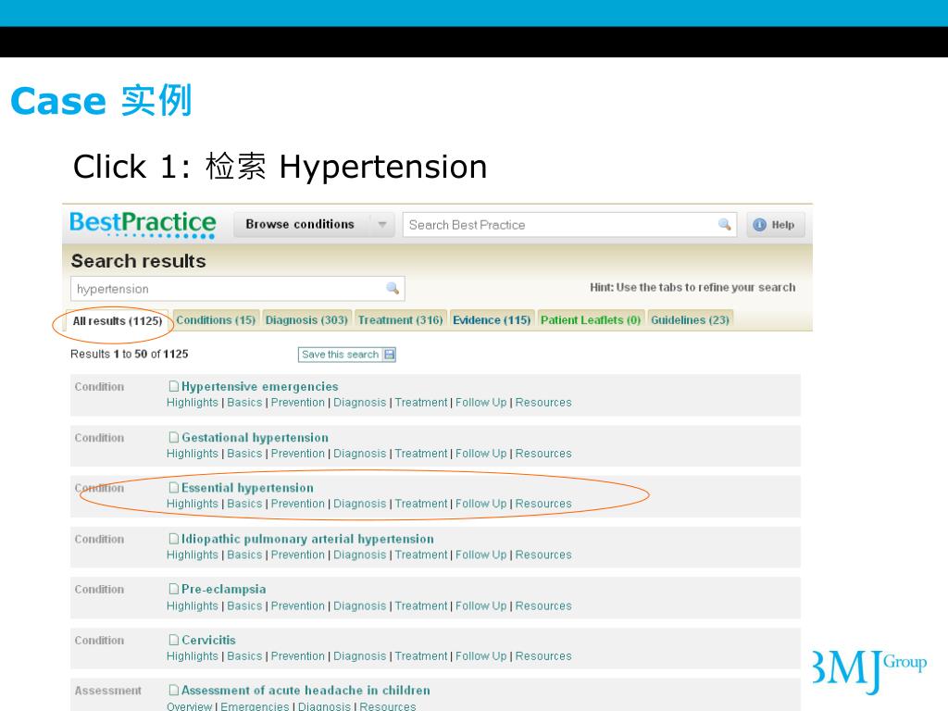Click document icon beside Essential hypertension
The height and width of the screenshot is (711, 948).
173,487
